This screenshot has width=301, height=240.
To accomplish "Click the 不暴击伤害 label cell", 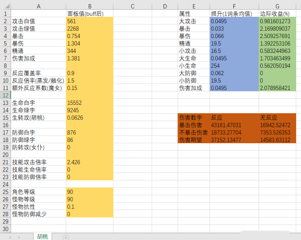I will (194, 132).
